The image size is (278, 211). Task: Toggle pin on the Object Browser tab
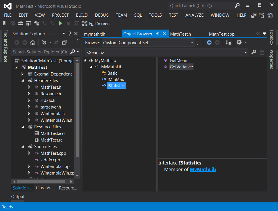[x=158, y=34]
